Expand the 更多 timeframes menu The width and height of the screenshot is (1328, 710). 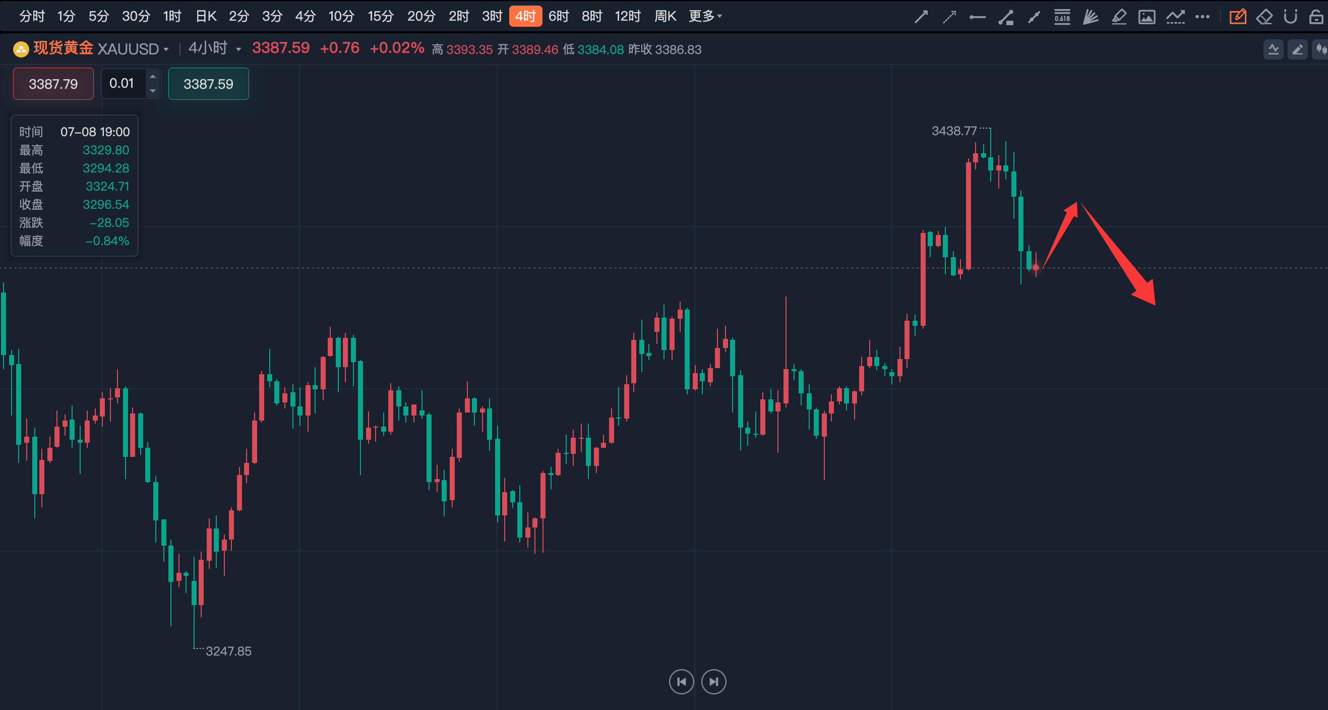[705, 17]
